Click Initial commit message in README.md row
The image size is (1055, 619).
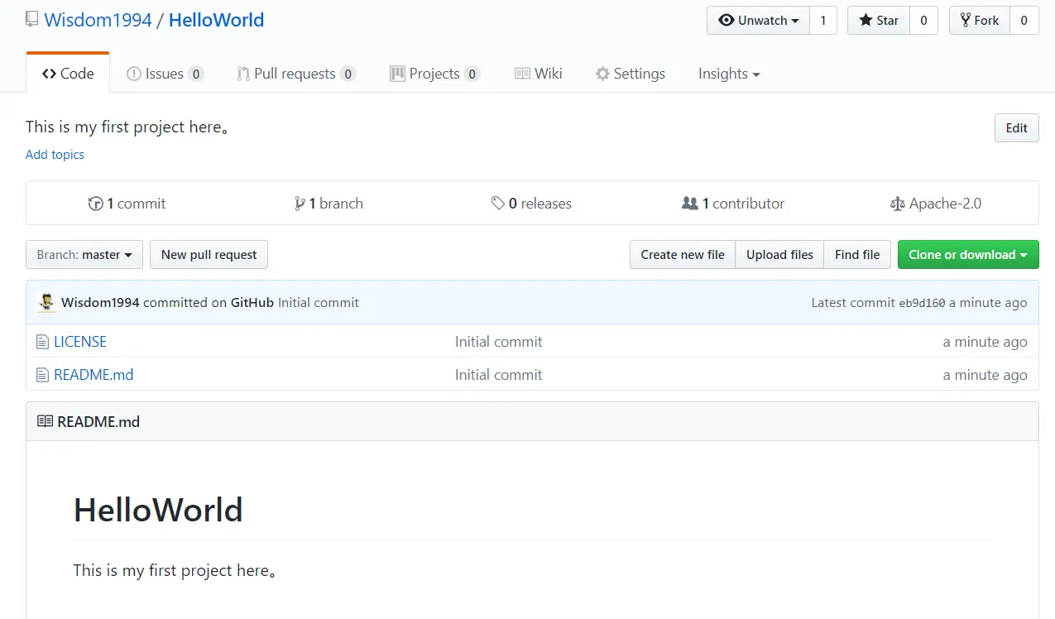499,375
